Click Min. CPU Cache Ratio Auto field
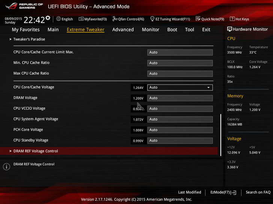273x204 pixels. (x=180, y=63)
